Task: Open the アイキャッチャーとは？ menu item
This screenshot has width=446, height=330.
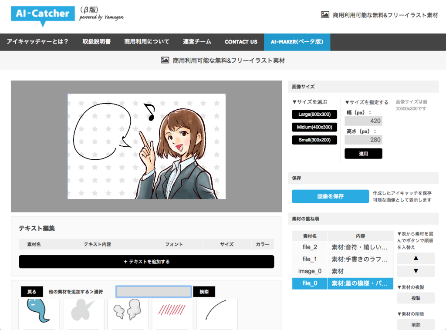Action: pos(37,42)
